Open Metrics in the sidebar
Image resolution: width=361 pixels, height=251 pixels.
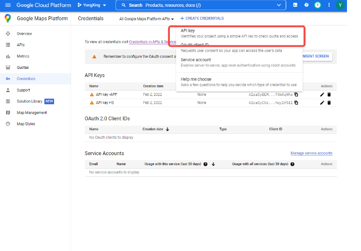pos(23,56)
